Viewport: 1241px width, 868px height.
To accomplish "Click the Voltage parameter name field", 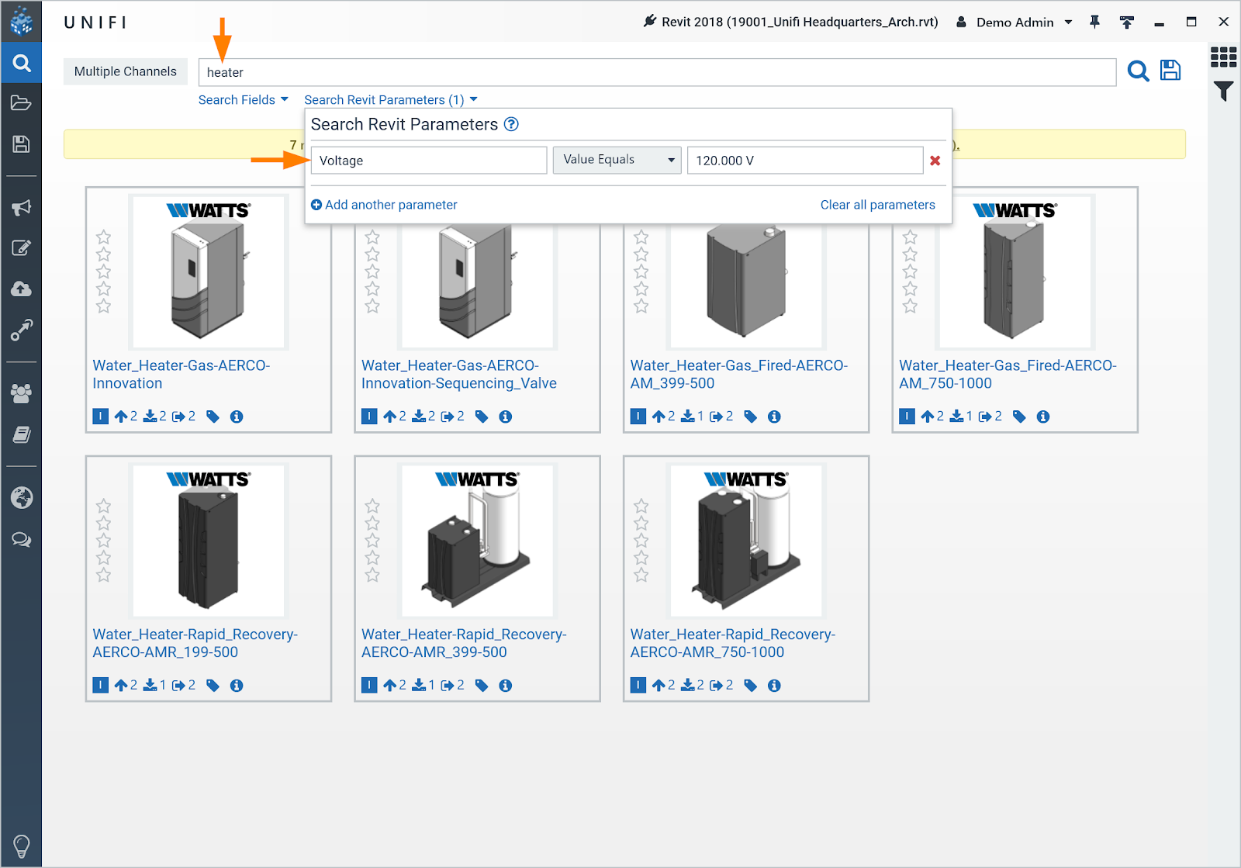I will click(x=429, y=161).
